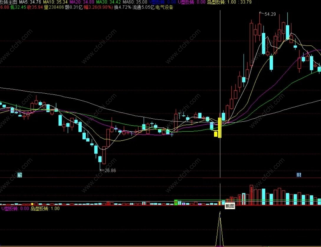The height and width of the screenshot is (247, 321).
Task: Click the 解 marker icon on the chart
Action: [20, 175]
